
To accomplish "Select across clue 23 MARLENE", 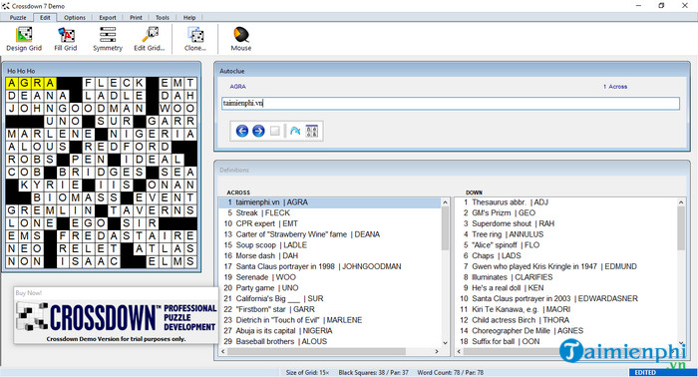I will coord(329,320).
